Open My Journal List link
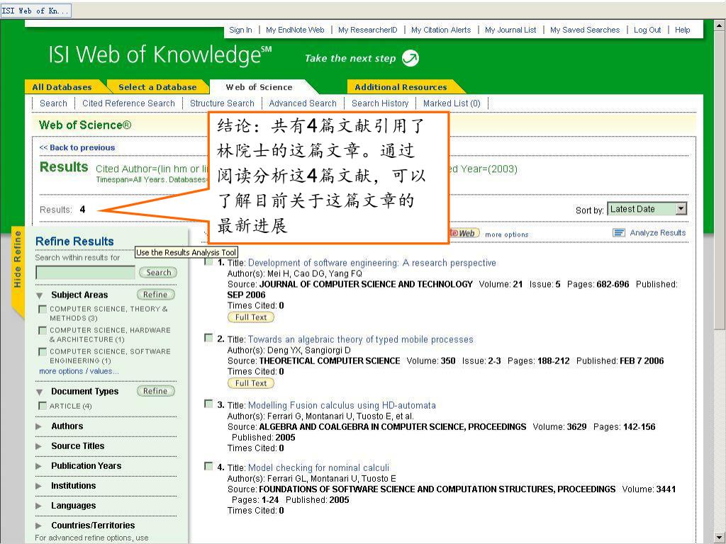The image size is (726, 544). click(510, 30)
